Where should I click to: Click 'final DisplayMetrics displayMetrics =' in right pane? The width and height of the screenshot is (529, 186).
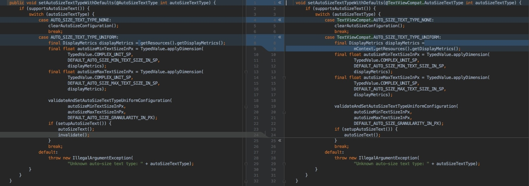[379, 43]
